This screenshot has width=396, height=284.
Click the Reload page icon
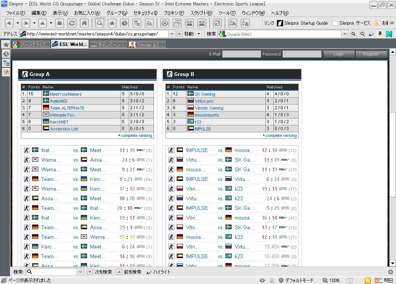tap(72, 23)
